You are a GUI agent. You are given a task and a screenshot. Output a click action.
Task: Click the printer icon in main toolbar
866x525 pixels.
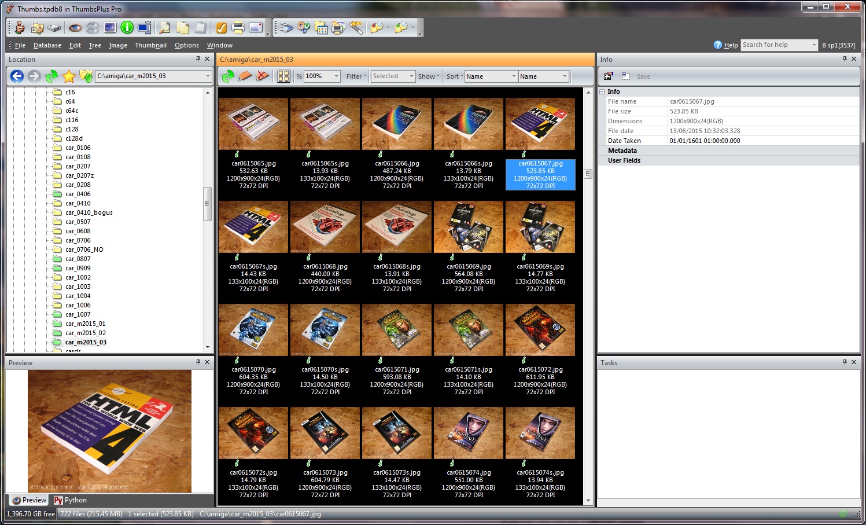coord(238,27)
